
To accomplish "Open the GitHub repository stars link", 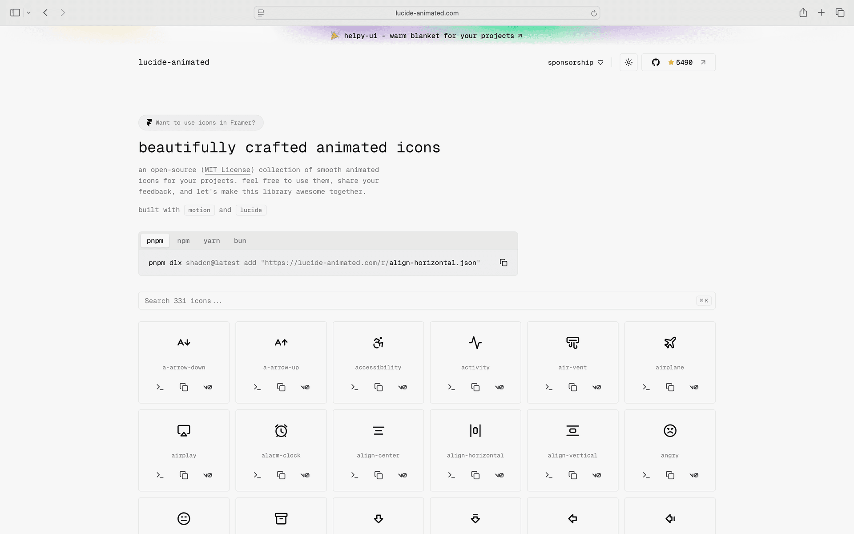I will (678, 62).
